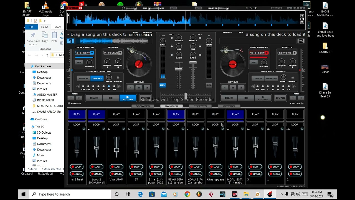Click deck 1 turntable platter
Image resolution: width=355 pixels, height=200 pixels.
[x=138, y=64]
